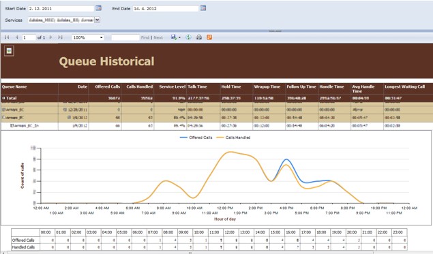Go to previous report page
The image size is (433, 254).
pos(16,37)
